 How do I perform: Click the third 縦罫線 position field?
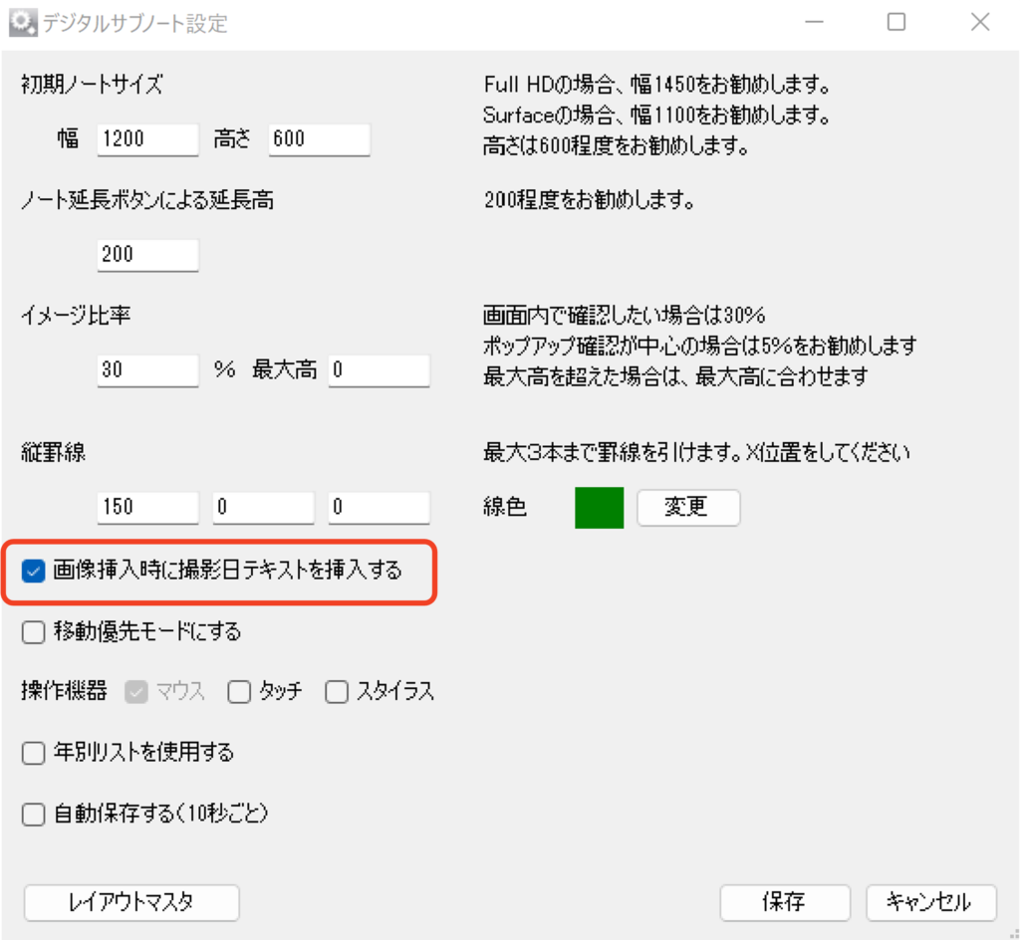coord(379,508)
